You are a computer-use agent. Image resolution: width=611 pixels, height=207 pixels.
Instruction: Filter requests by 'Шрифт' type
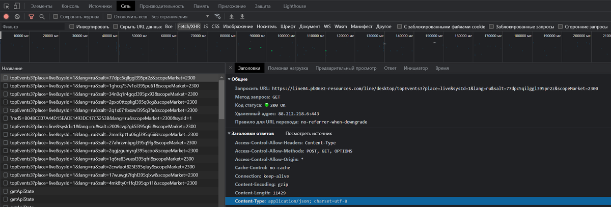pos(288,26)
